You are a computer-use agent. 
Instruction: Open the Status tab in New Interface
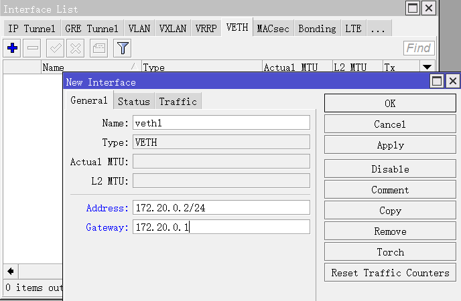[x=133, y=102]
